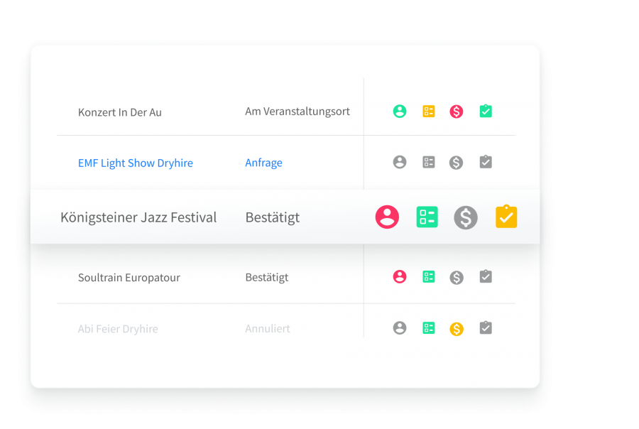This screenshot has width=639, height=429.
Task: Open the dollar icon for Königsteiner Jazz Festival
Action: pyautogui.click(x=466, y=217)
